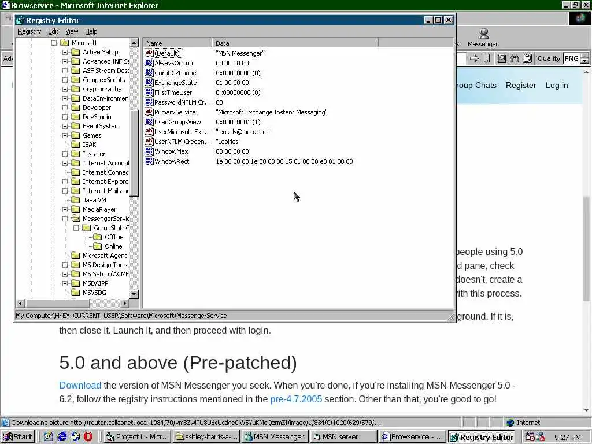The width and height of the screenshot is (592, 444).
Task: Click the first Quick Launch notepad icon
Action: [49, 436]
